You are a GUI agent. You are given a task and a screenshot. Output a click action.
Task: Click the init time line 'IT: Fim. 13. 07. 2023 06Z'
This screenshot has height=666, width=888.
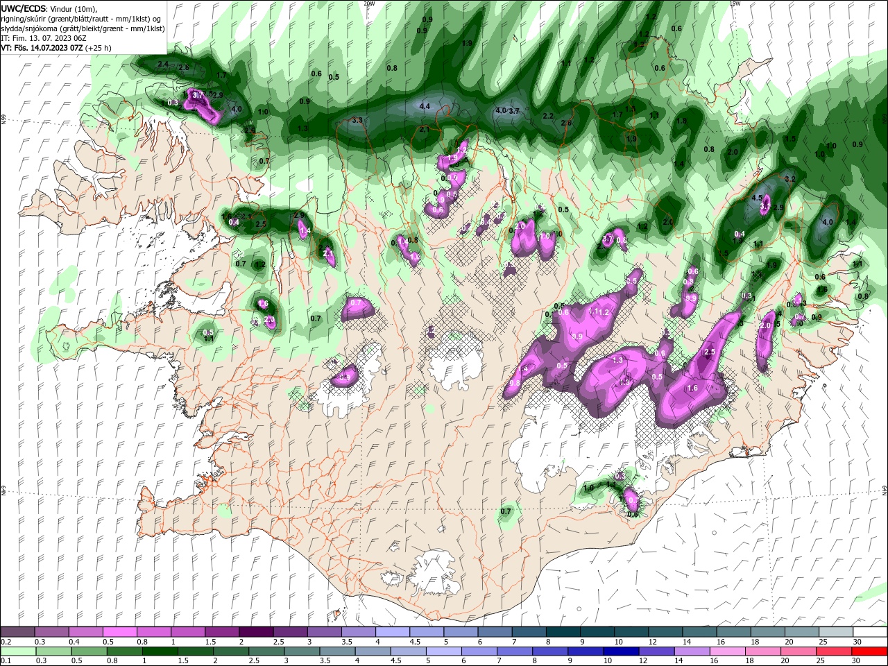45,38
